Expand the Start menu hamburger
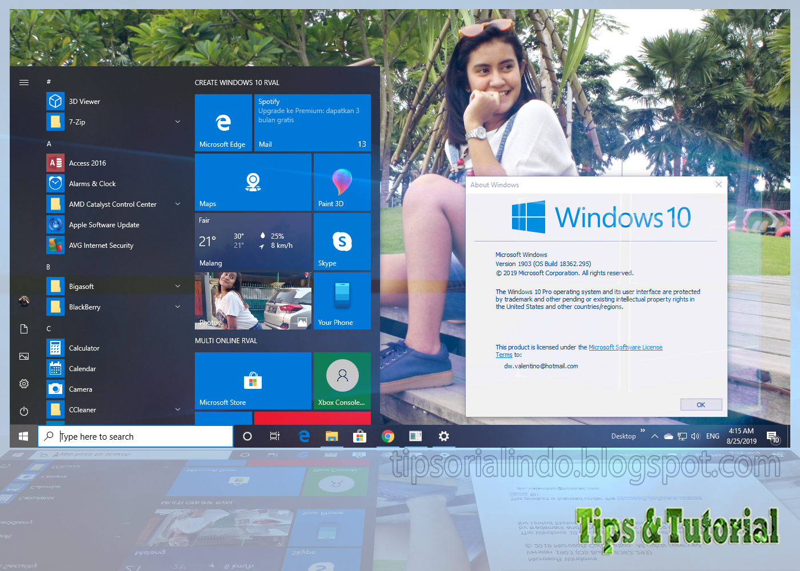800x571 pixels. [x=24, y=82]
